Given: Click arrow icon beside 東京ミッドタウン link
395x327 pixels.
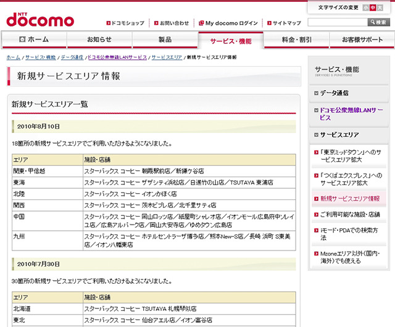Looking at the screenshot, I should tap(316, 152).
